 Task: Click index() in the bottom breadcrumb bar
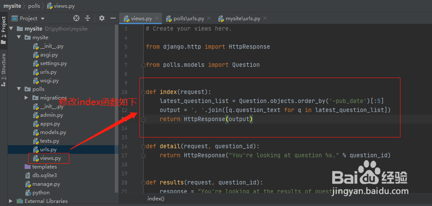coord(156,199)
